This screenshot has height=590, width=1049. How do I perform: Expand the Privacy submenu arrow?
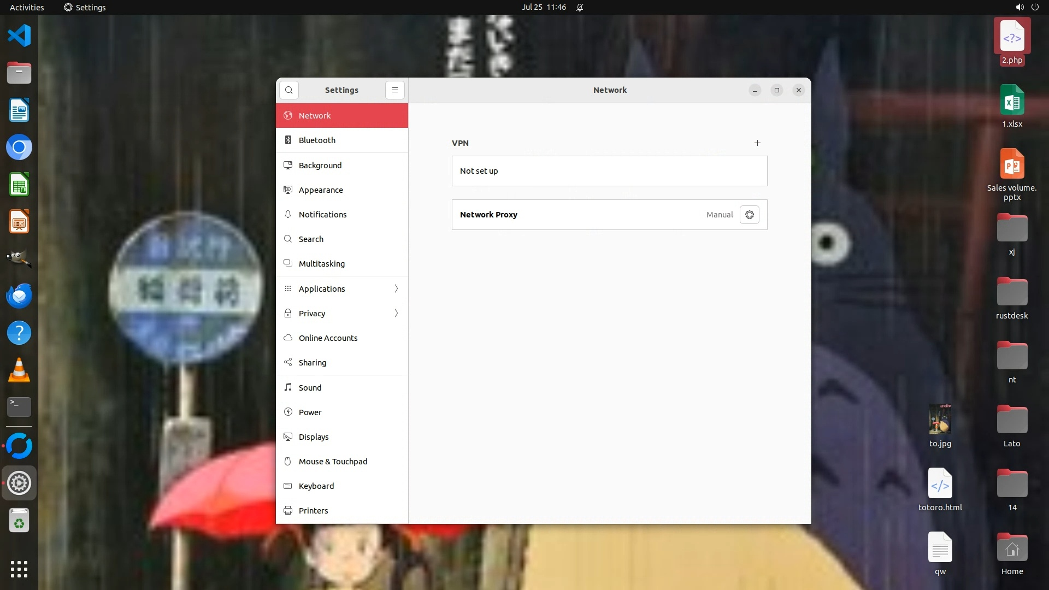(396, 313)
